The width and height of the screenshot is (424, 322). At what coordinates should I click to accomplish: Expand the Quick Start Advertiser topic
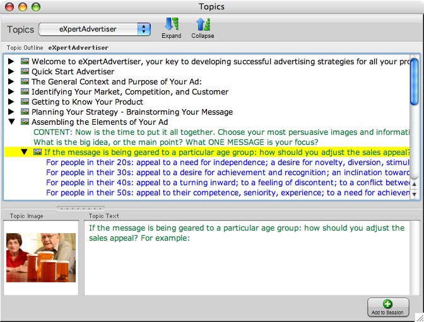[11, 71]
